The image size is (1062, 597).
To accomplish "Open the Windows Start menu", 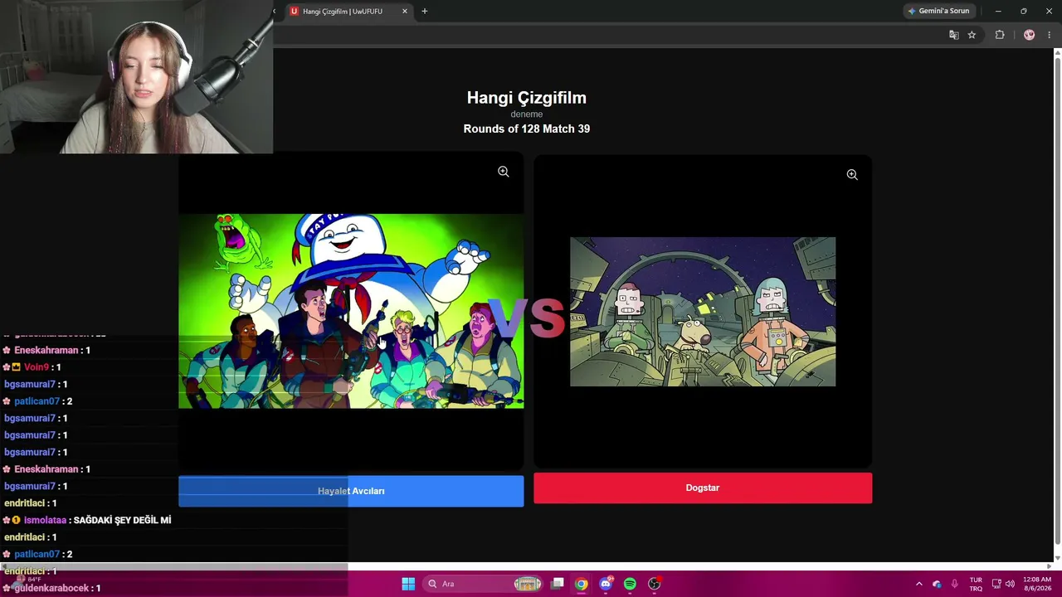I will pos(408,584).
